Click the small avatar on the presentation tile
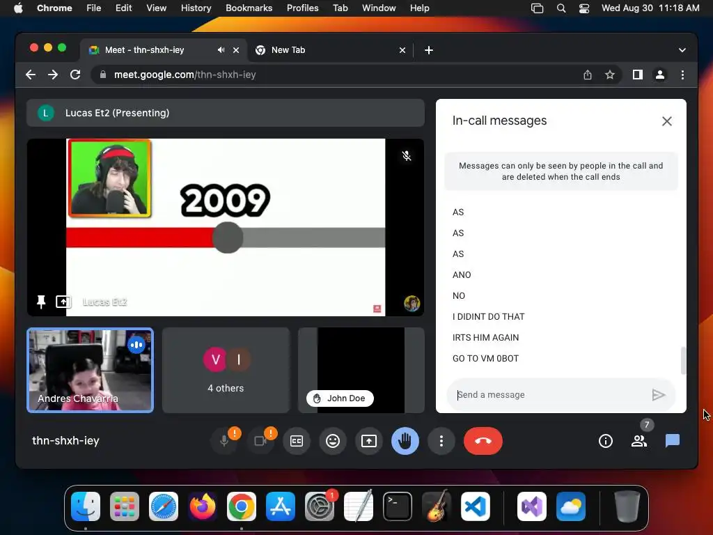The height and width of the screenshot is (535, 713). [412, 304]
